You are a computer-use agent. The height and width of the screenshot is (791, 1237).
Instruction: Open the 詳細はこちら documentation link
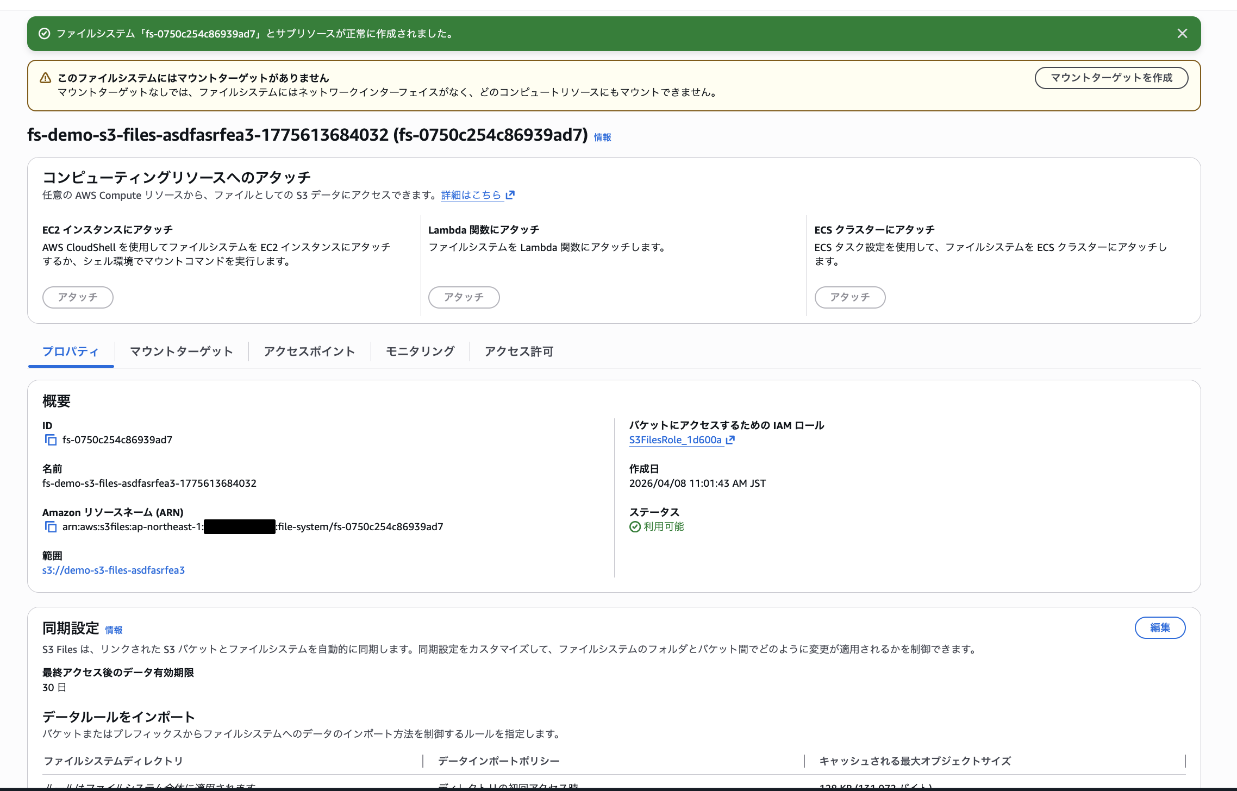[470, 195]
